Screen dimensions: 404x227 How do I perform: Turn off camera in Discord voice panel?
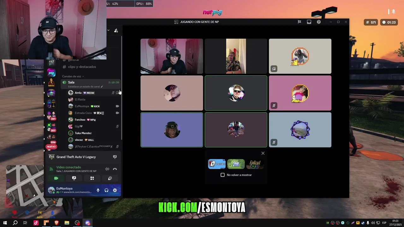(56, 178)
